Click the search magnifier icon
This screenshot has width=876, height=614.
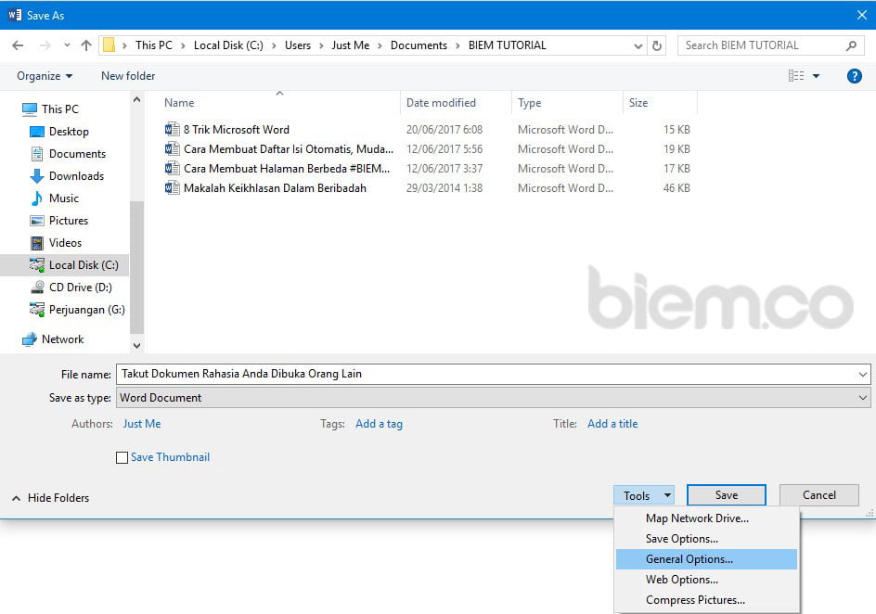point(852,45)
